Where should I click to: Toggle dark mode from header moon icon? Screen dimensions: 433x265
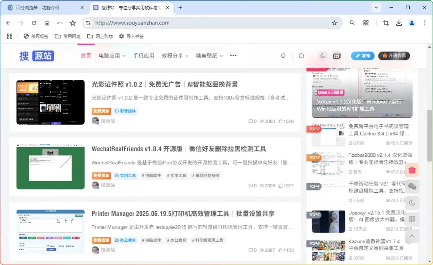click(x=322, y=56)
